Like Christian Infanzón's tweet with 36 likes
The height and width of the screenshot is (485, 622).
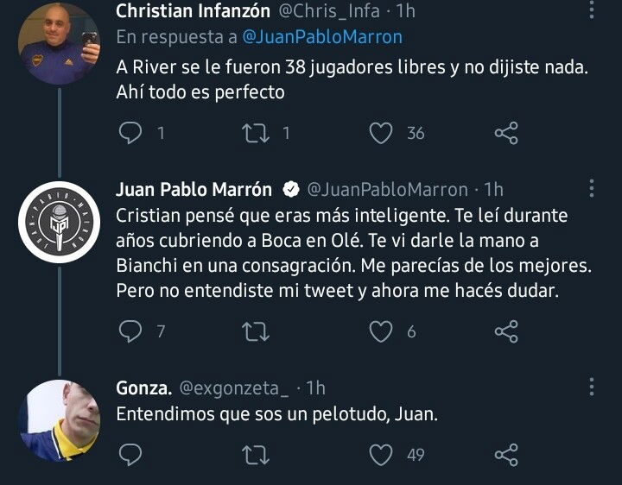[381, 133]
